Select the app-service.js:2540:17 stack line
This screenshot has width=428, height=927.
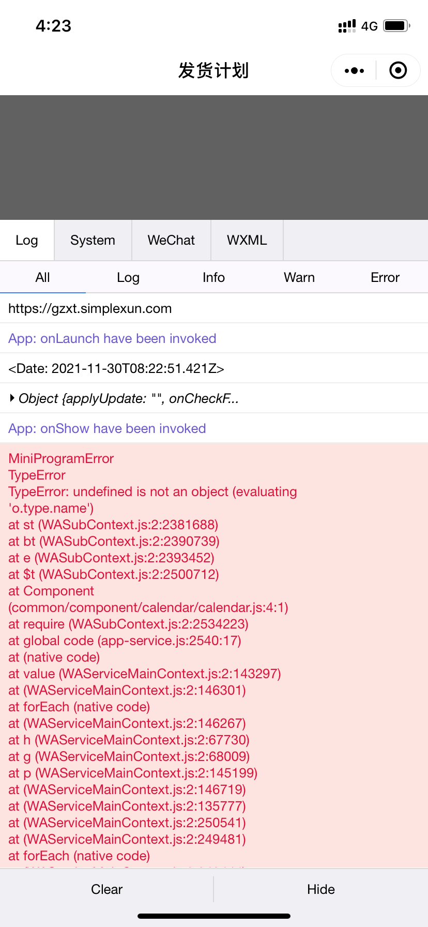125,640
